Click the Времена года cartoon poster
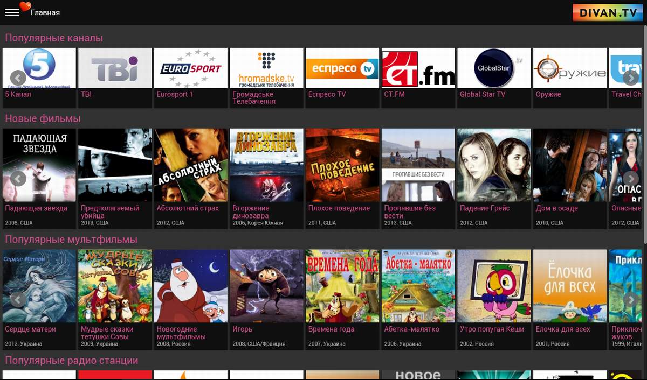The width and height of the screenshot is (647, 380). point(342,286)
